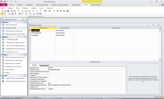Viewport: 164px width, 99px height.
Task: Open the Окно dropdown menu
Action: point(42,8)
